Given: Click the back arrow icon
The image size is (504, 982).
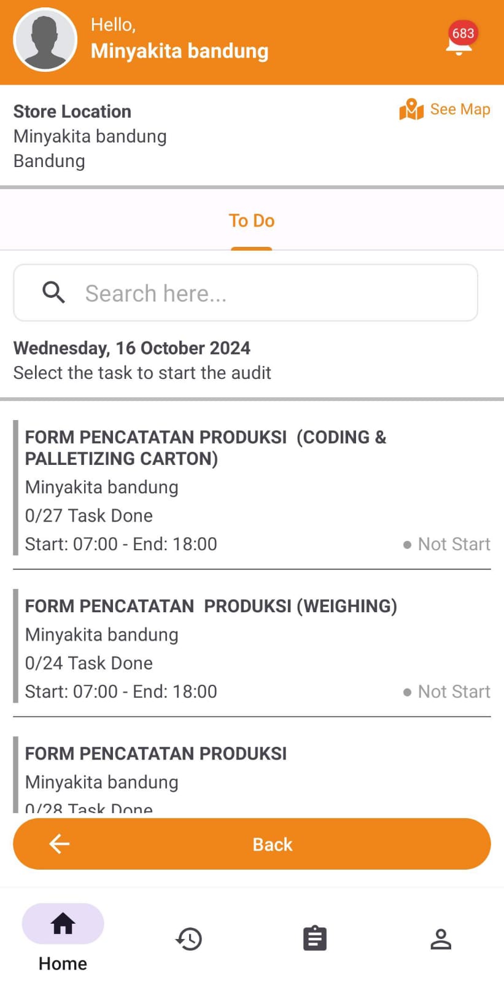Looking at the screenshot, I should [60, 844].
